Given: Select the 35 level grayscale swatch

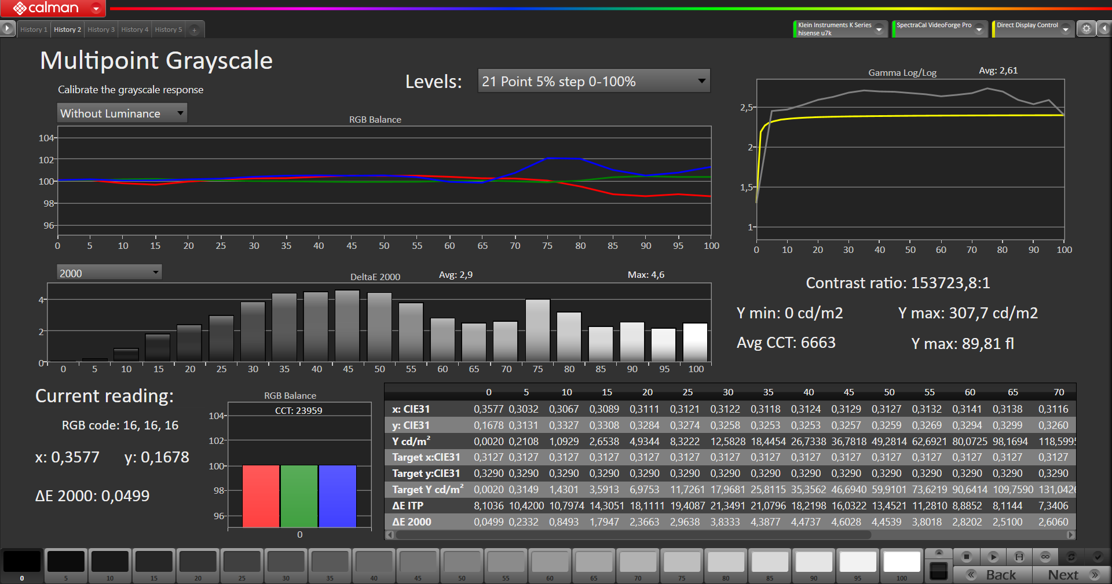Looking at the screenshot, I should [330, 564].
